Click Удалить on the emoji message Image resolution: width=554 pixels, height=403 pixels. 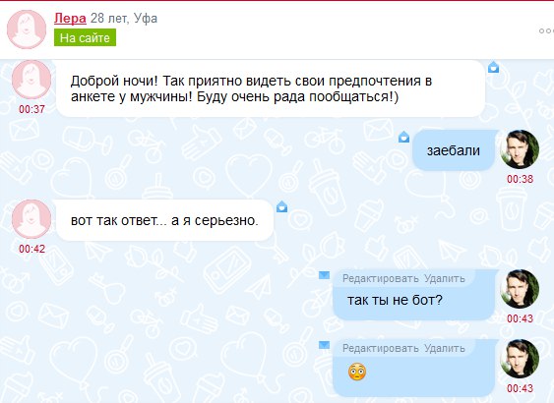445,348
